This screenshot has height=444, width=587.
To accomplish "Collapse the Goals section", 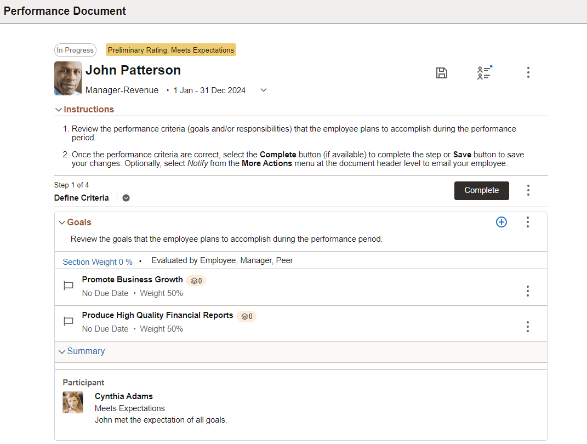I will coord(62,222).
